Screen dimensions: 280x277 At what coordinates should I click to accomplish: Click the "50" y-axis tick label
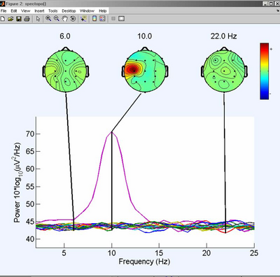[x=29, y=204]
